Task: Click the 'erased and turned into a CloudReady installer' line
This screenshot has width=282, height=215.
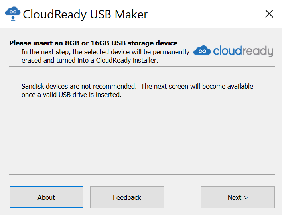Action: point(90,61)
